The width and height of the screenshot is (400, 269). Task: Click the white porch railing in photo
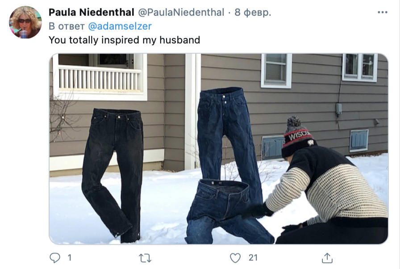[x=100, y=78]
